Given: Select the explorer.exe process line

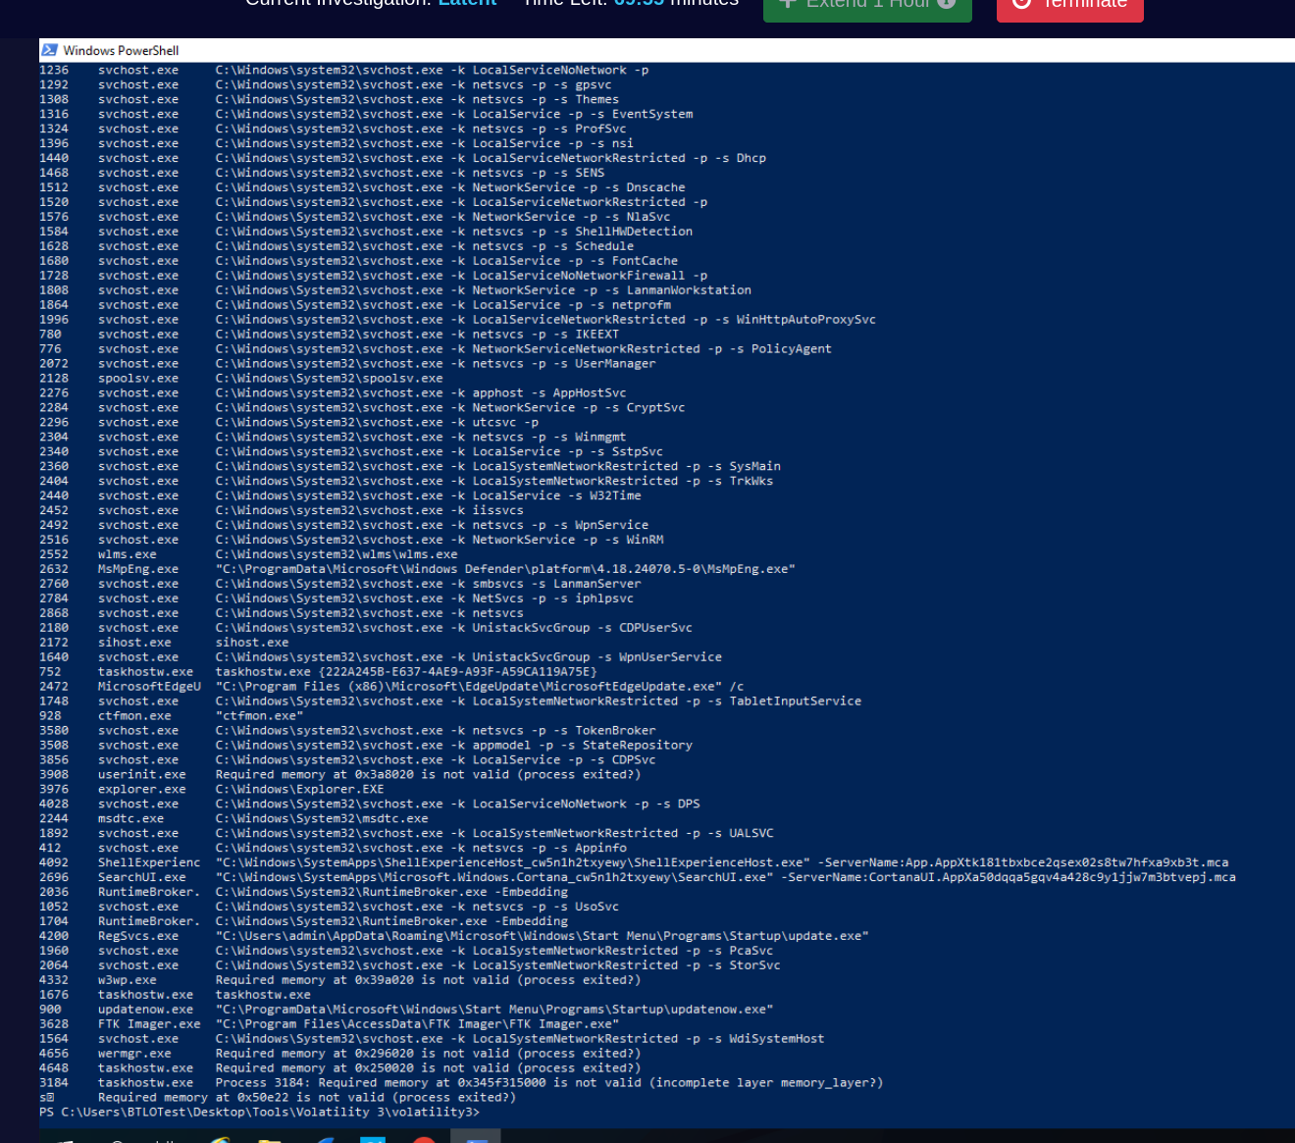Looking at the screenshot, I should coord(141,789).
